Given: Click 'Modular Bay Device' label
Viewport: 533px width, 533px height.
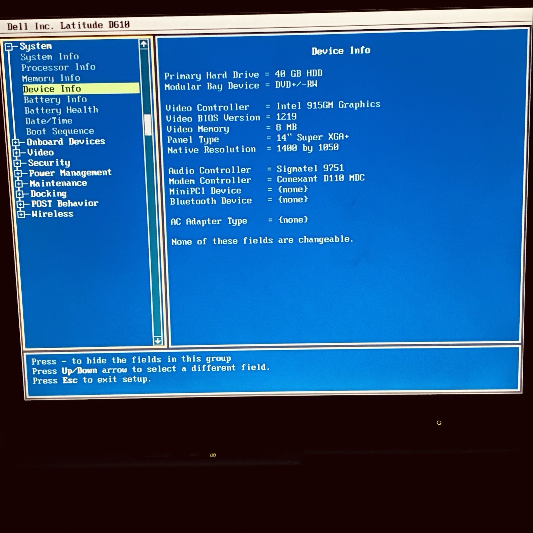Looking at the screenshot, I should [x=212, y=86].
